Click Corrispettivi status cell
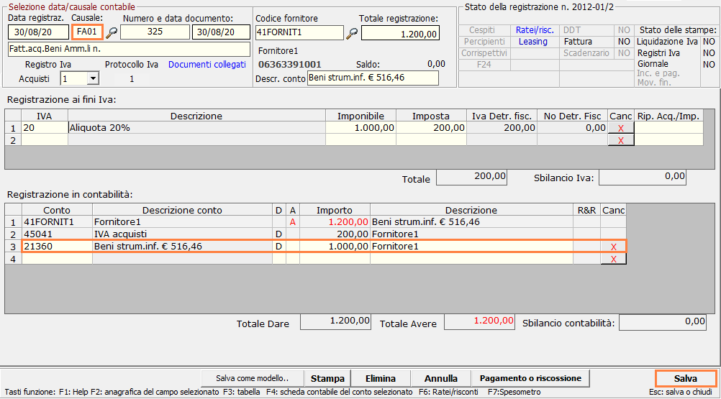Viewport: 721px width, 399px height. 484,52
